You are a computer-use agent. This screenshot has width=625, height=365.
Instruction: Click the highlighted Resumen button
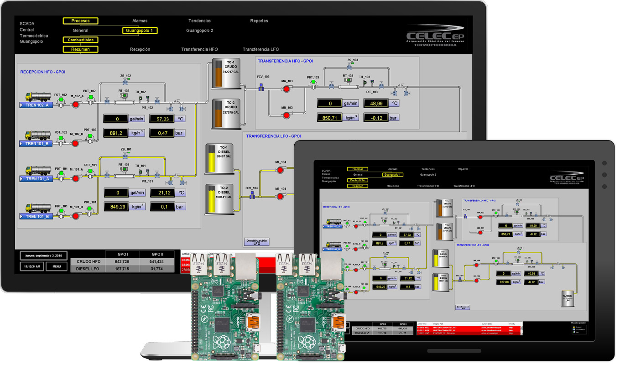[x=80, y=49]
